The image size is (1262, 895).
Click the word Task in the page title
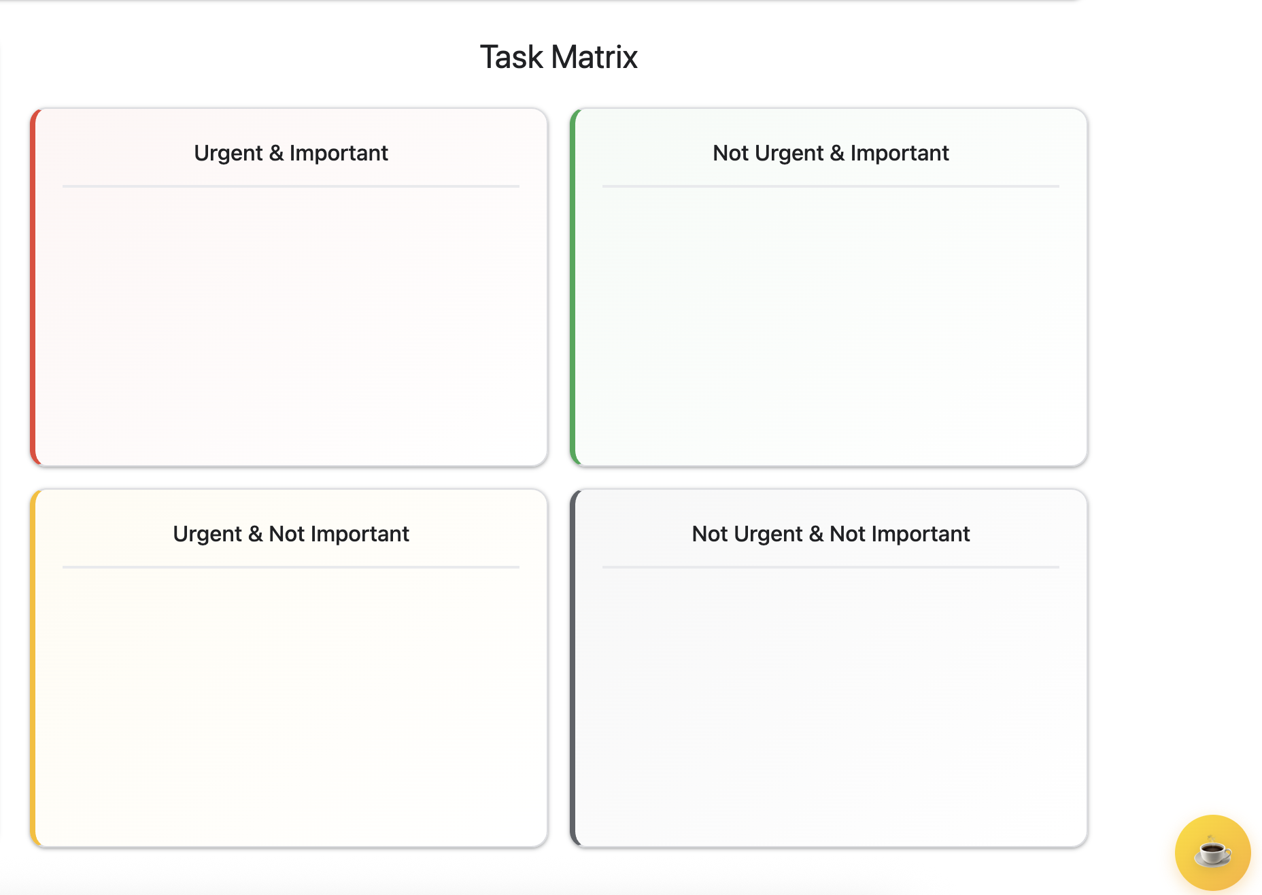pos(511,57)
